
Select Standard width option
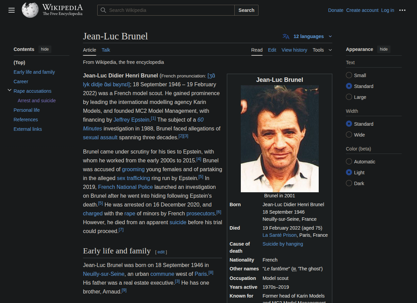tap(349, 124)
